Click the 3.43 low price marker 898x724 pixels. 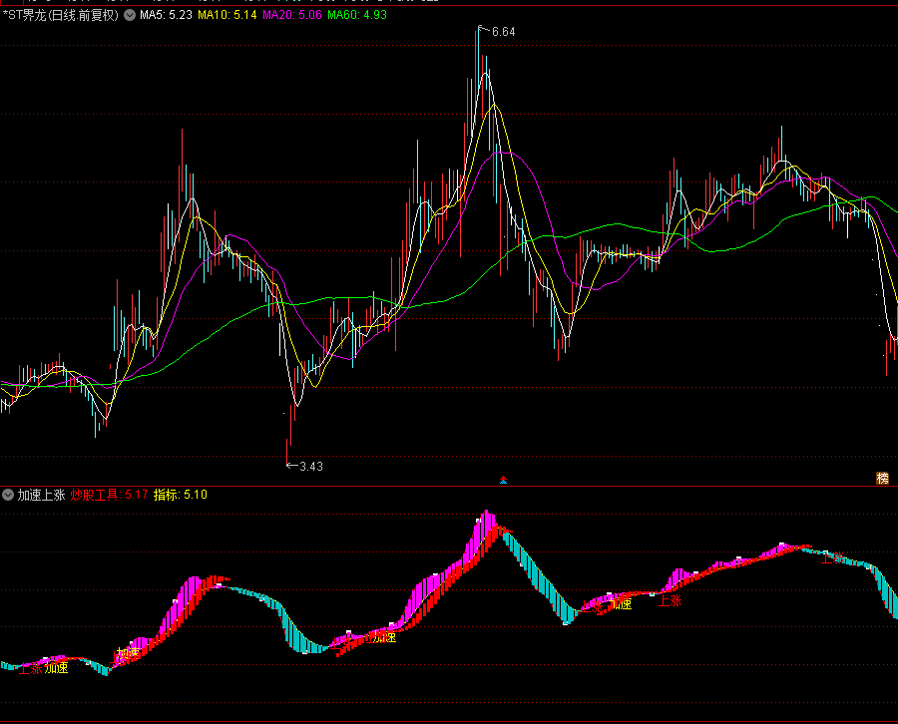click(x=311, y=467)
